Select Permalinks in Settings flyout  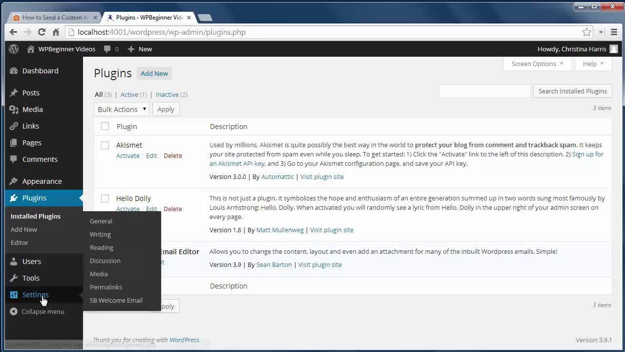pos(106,287)
